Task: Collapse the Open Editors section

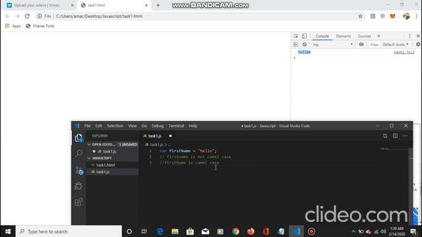Action: pyautogui.click(x=89, y=145)
